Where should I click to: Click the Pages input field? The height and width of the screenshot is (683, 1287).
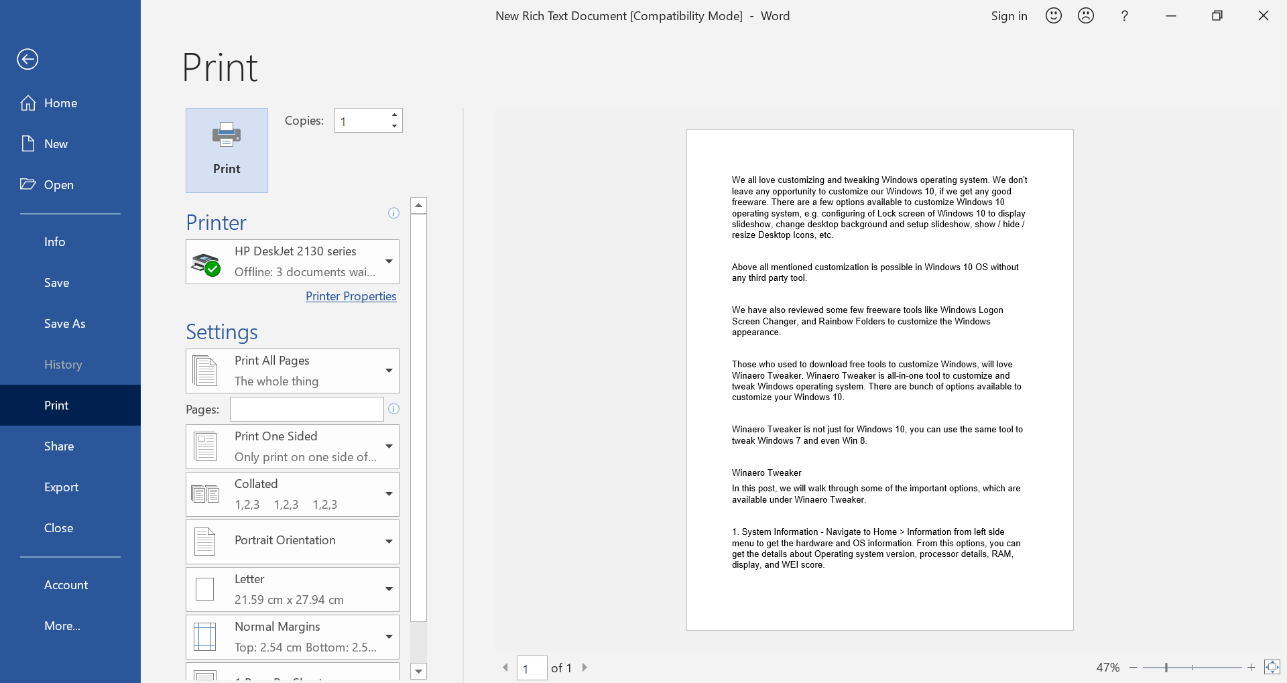(x=306, y=409)
